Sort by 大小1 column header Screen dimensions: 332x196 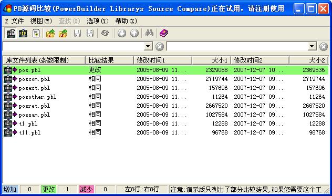click(x=212, y=60)
